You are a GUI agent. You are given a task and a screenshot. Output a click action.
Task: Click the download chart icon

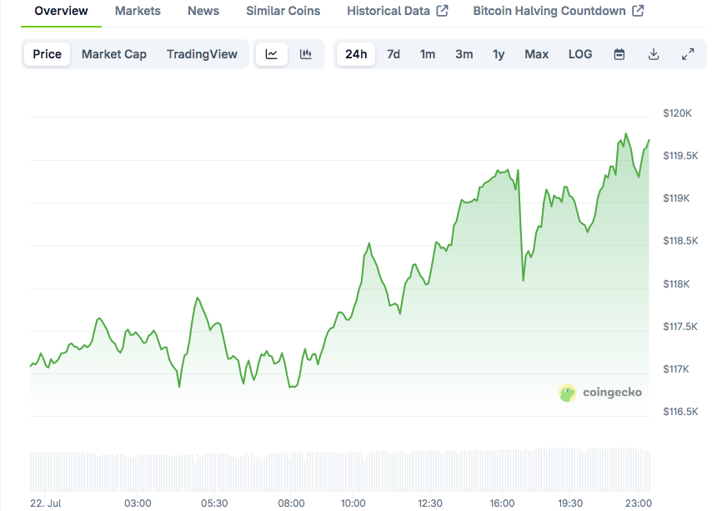pyautogui.click(x=654, y=53)
